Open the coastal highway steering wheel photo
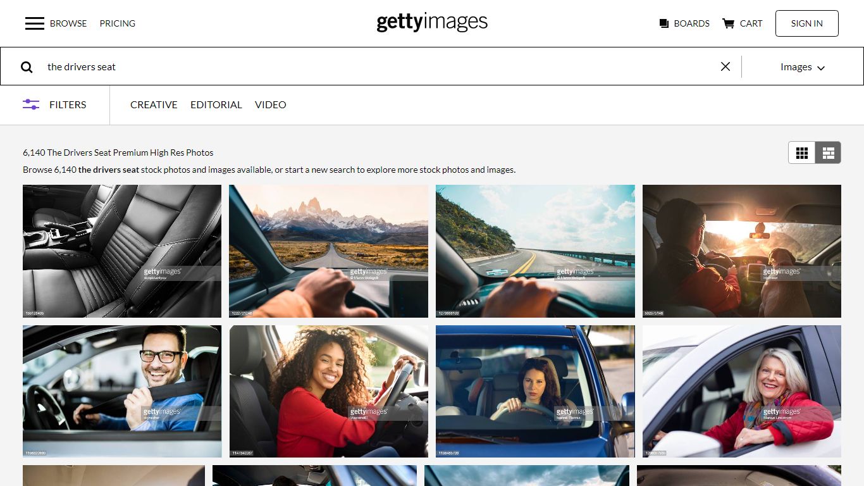 coord(535,251)
